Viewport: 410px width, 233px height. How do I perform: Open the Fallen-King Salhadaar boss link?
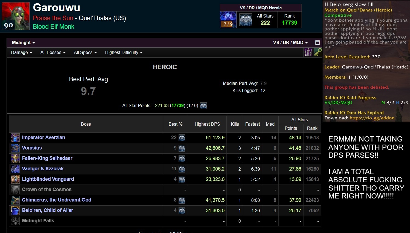click(x=47, y=158)
